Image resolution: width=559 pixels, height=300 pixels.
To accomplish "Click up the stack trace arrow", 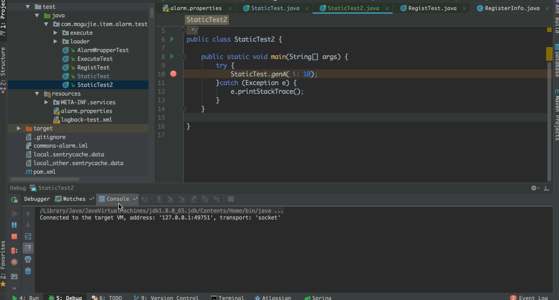I will pos(28,214).
